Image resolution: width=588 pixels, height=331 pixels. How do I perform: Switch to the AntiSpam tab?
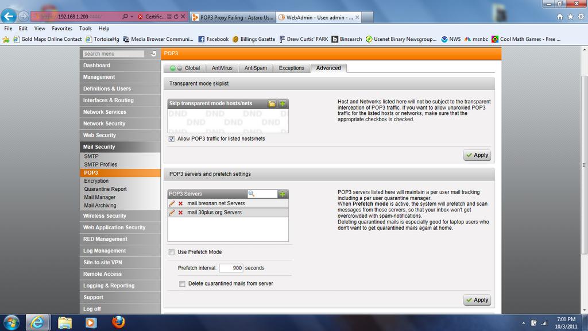(x=256, y=68)
